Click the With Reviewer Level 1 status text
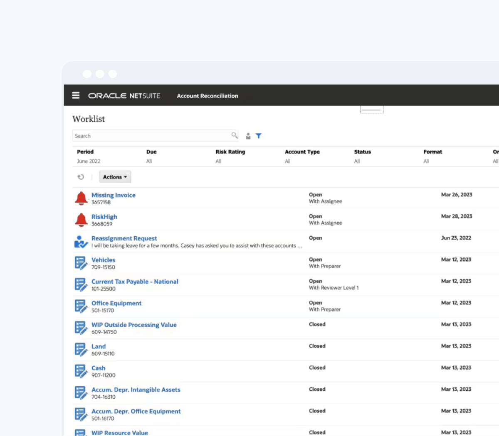This screenshot has width=499, height=436. coord(334,288)
